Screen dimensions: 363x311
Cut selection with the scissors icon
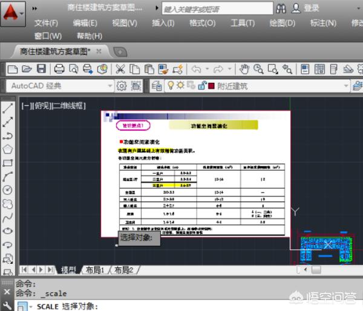pos(120,69)
